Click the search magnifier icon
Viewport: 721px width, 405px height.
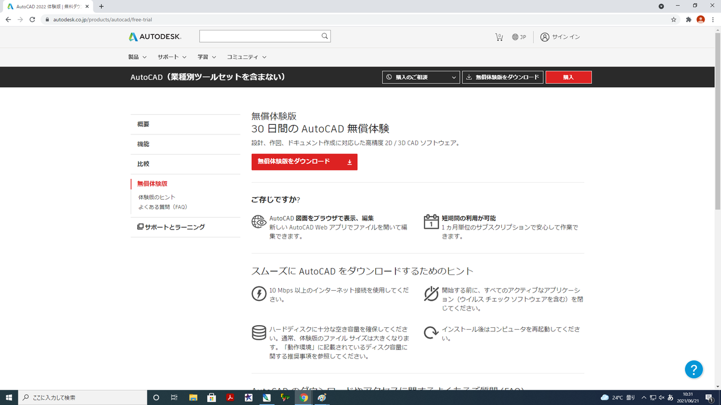point(325,36)
